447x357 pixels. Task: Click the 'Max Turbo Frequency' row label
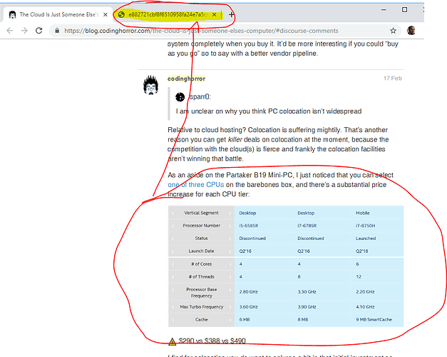click(x=202, y=307)
